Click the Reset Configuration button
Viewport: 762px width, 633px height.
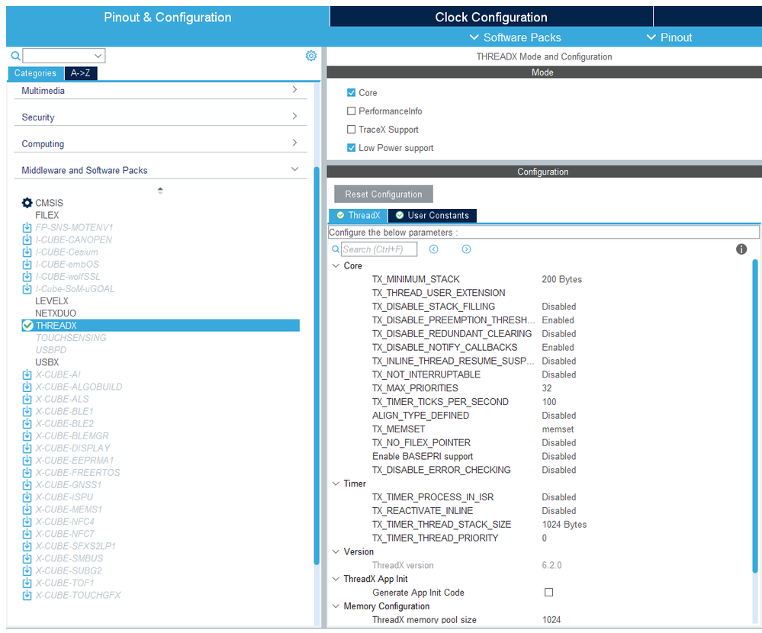(384, 194)
